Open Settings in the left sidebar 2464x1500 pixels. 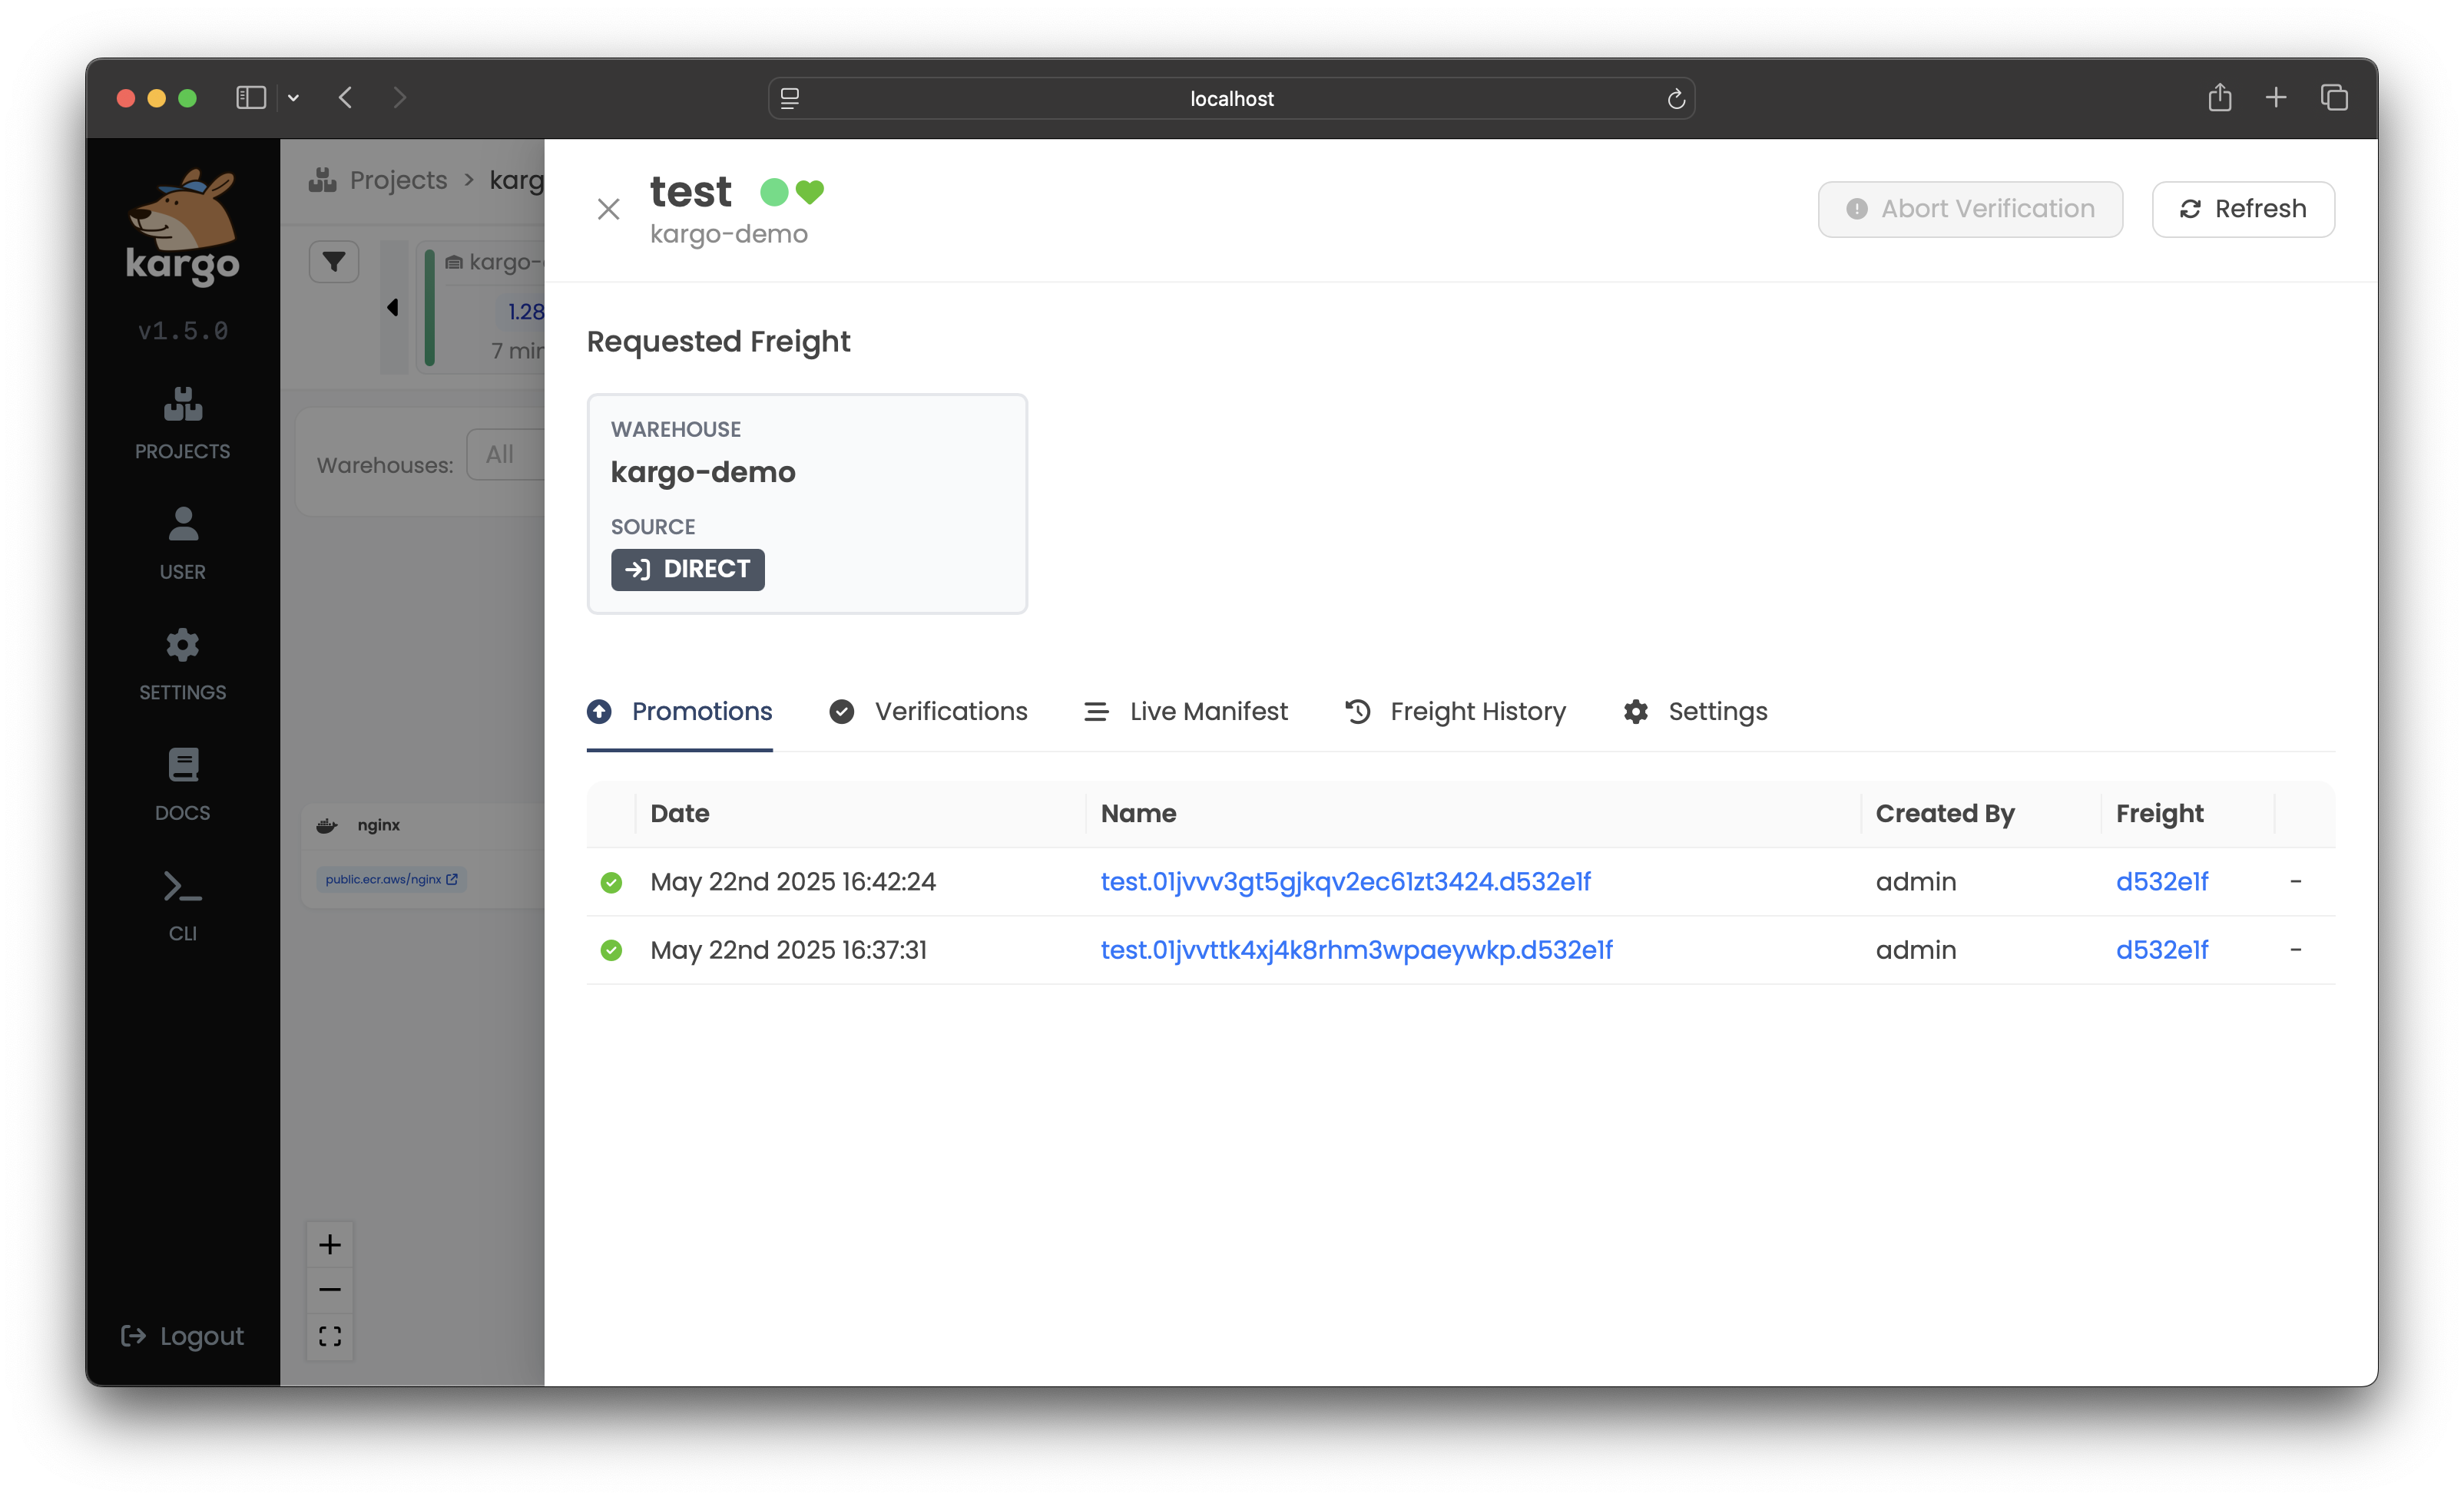(182, 665)
